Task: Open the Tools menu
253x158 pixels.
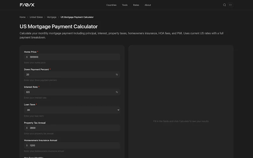Action: (125, 5)
